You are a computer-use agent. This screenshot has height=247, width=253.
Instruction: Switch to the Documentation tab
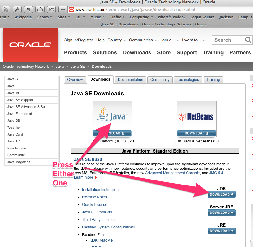[x=130, y=80]
